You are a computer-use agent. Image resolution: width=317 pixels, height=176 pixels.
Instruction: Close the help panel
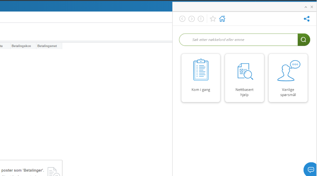pyautogui.click(x=312, y=7)
